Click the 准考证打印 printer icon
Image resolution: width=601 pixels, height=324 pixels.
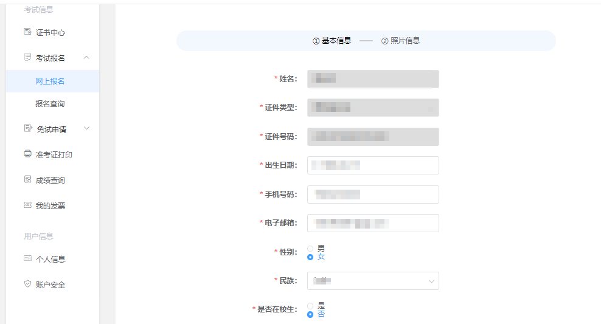[x=27, y=154]
